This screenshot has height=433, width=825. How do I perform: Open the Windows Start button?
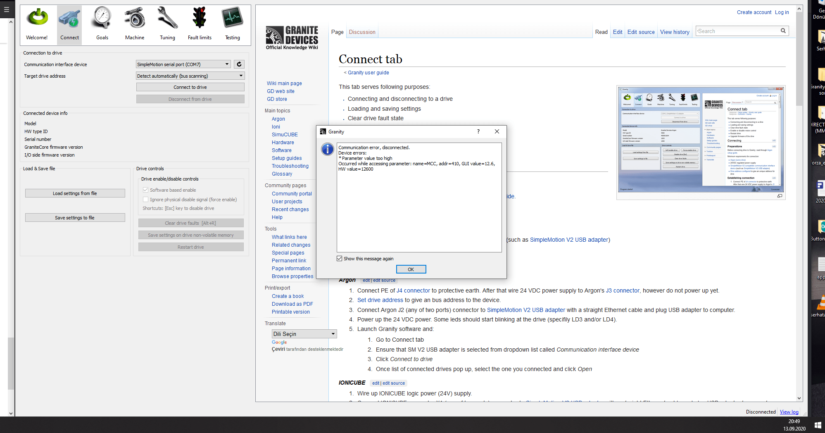pos(818,425)
